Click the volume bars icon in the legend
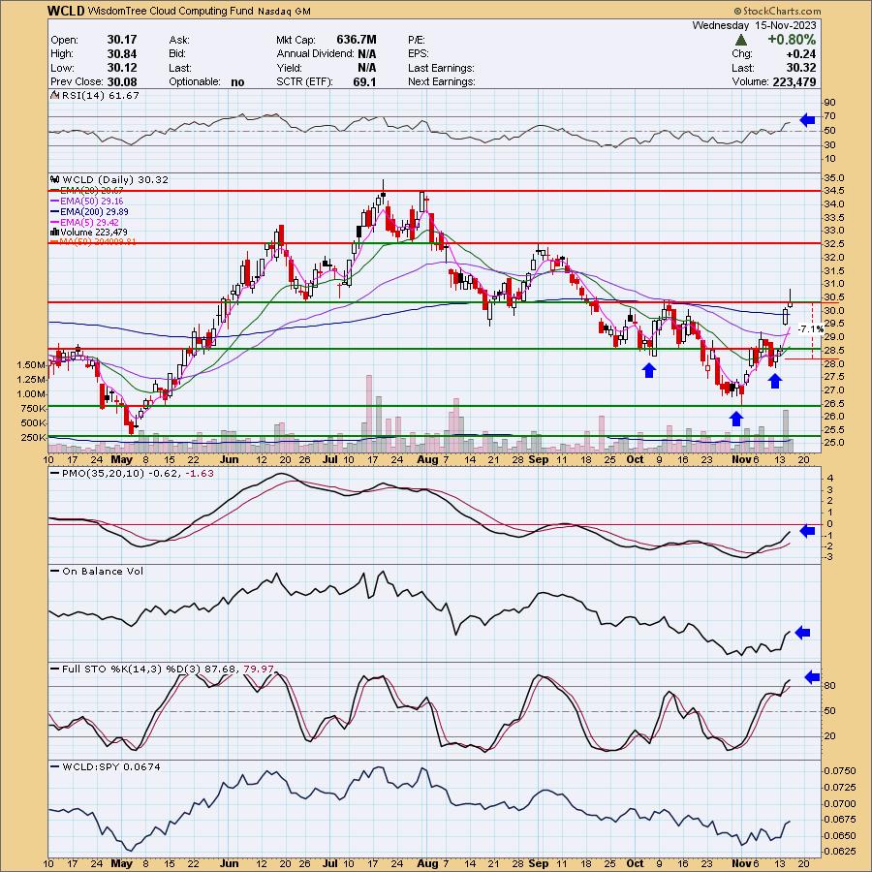872x872 pixels. coord(54,232)
